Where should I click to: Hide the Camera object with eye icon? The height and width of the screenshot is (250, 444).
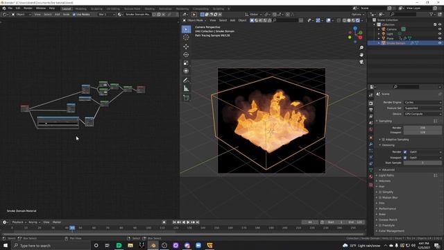(440, 29)
